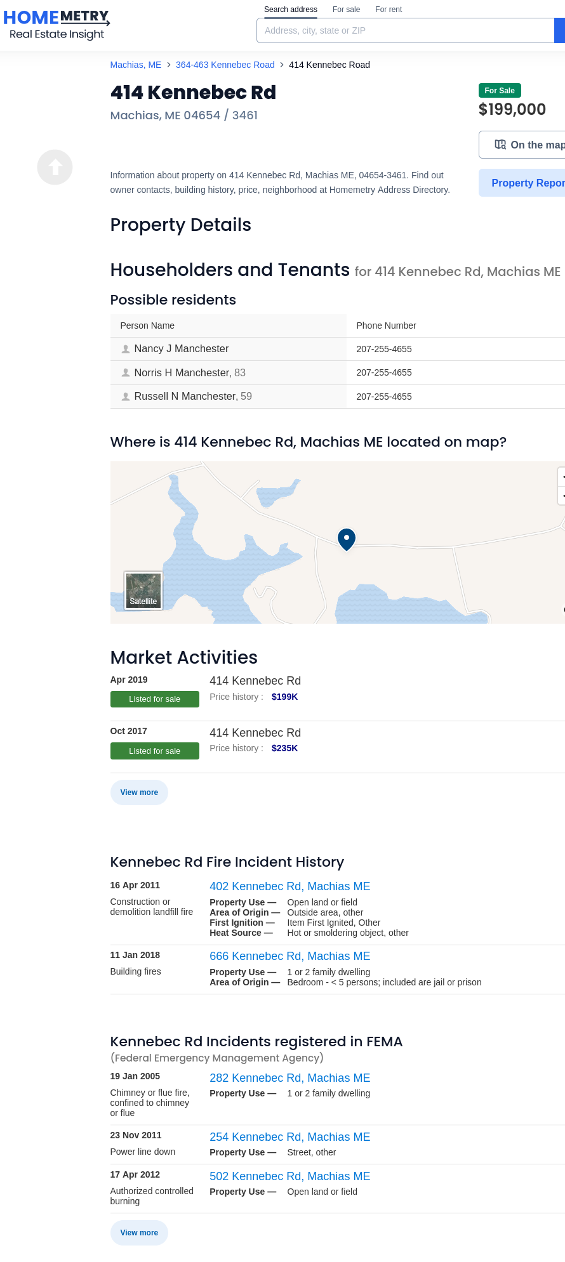Click the map icon in On the map button
The height and width of the screenshot is (1262, 565).
click(x=500, y=145)
